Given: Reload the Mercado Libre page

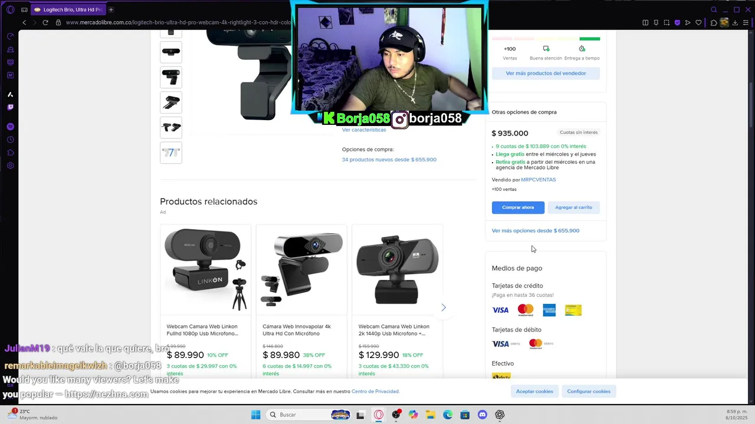Looking at the screenshot, I should tap(45, 22).
